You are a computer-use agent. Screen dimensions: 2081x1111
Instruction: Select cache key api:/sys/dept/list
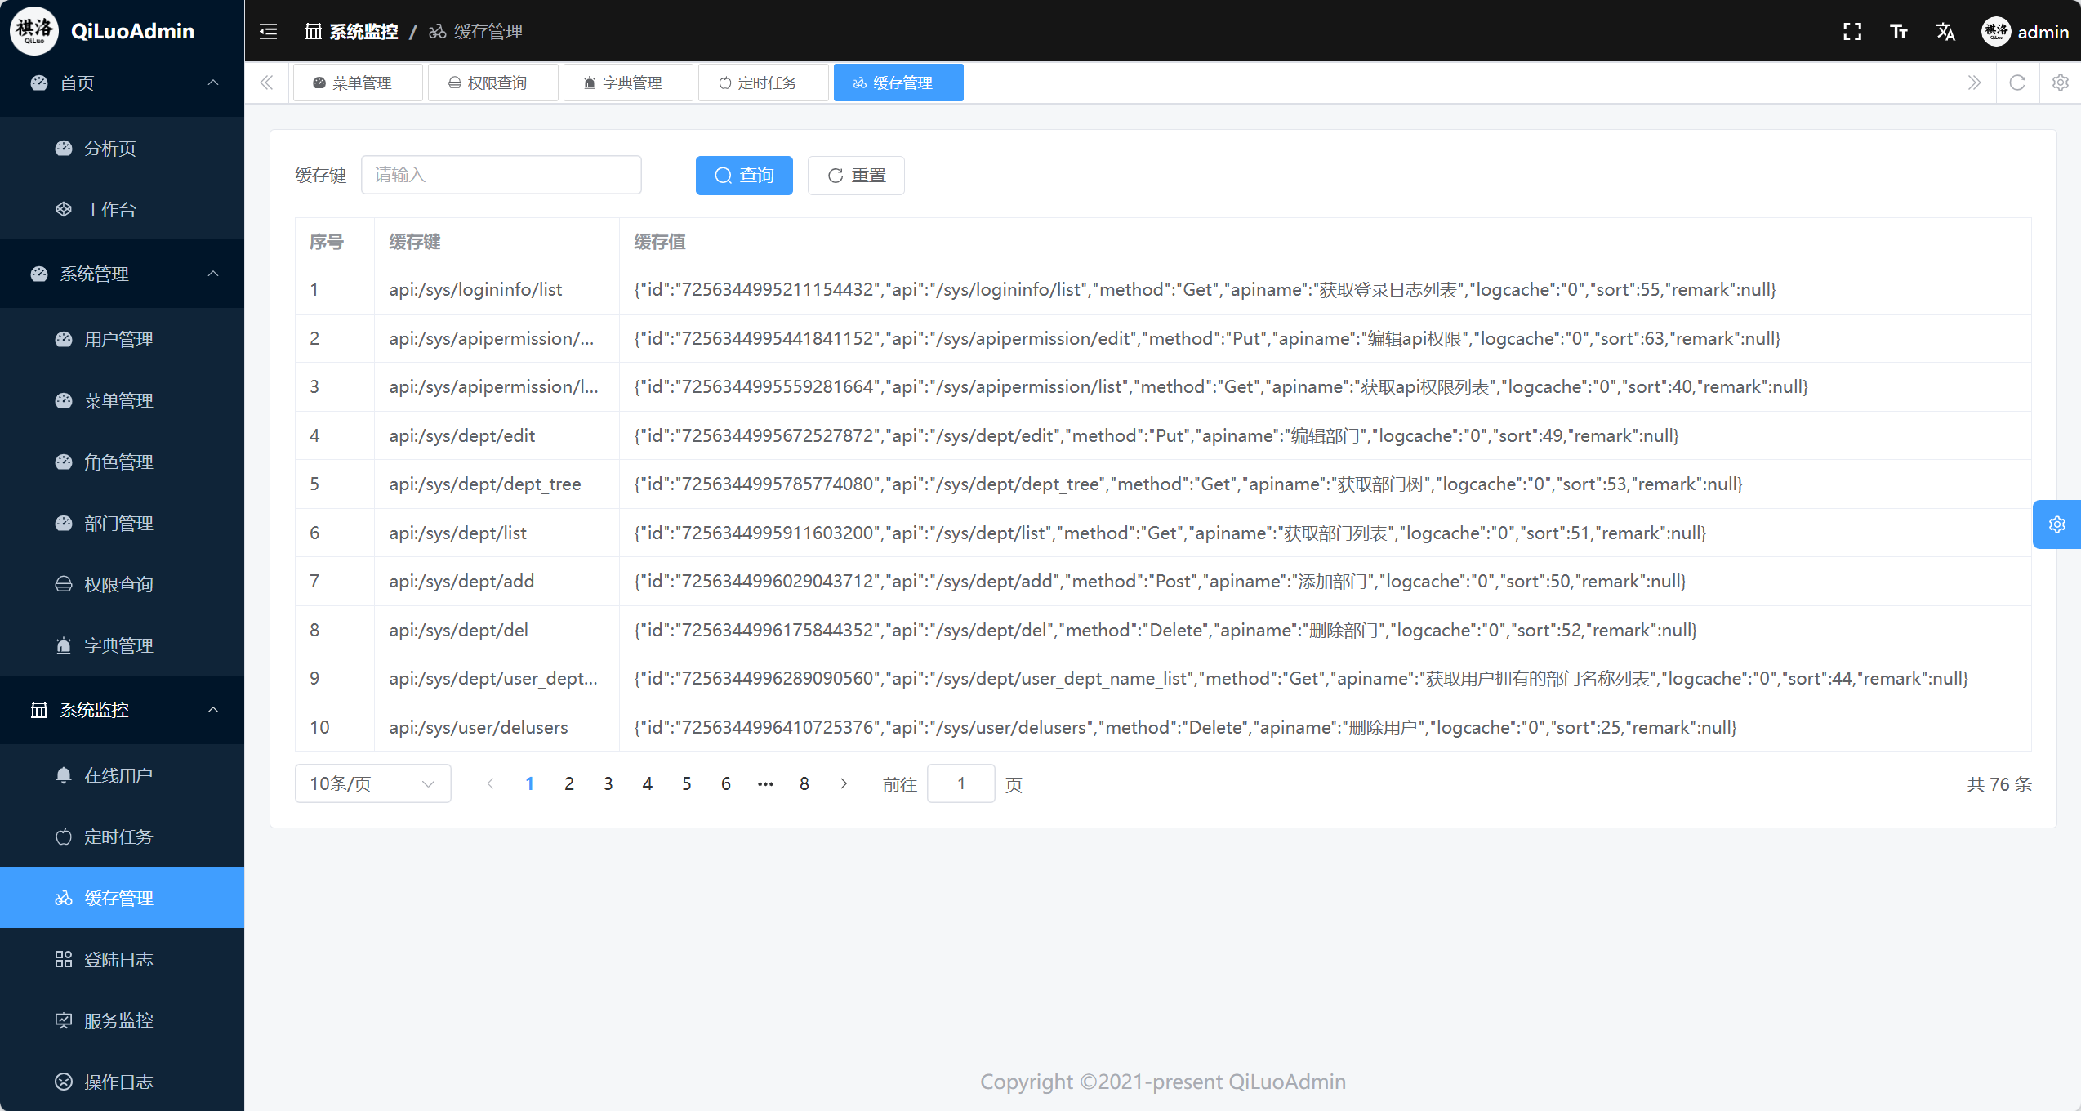pyautogui.click(x=458, y=533)
